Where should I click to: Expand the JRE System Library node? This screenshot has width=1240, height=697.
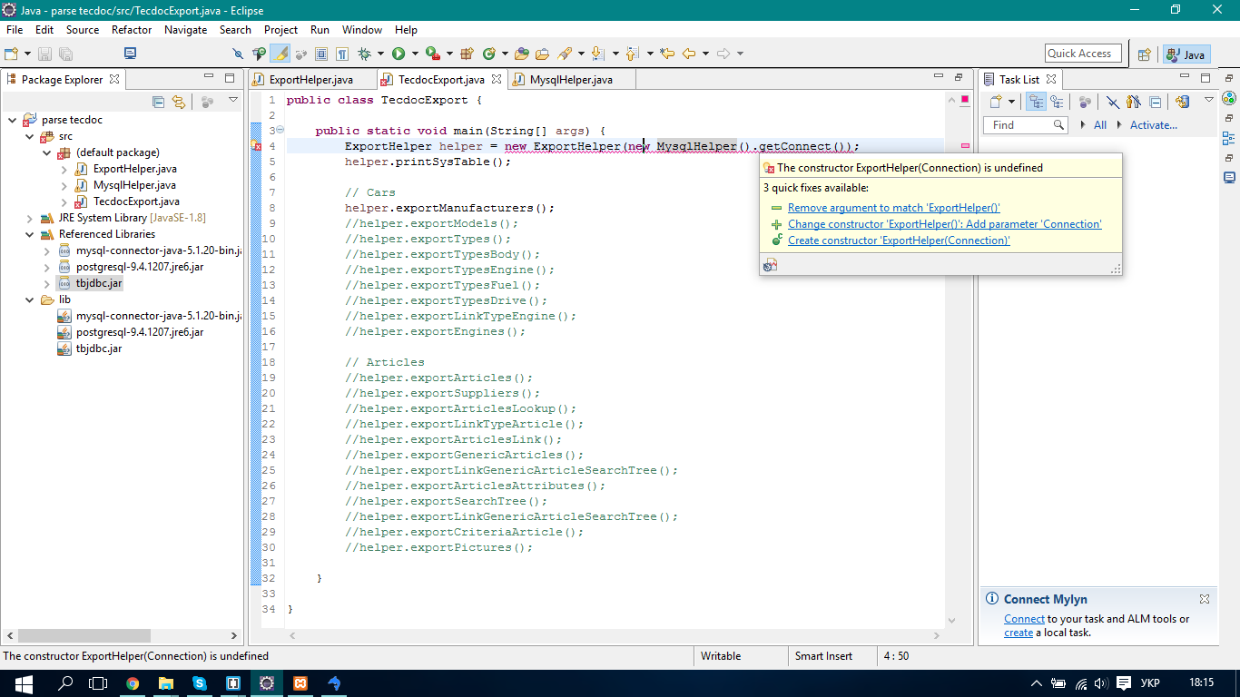click(x=29, y=218)
